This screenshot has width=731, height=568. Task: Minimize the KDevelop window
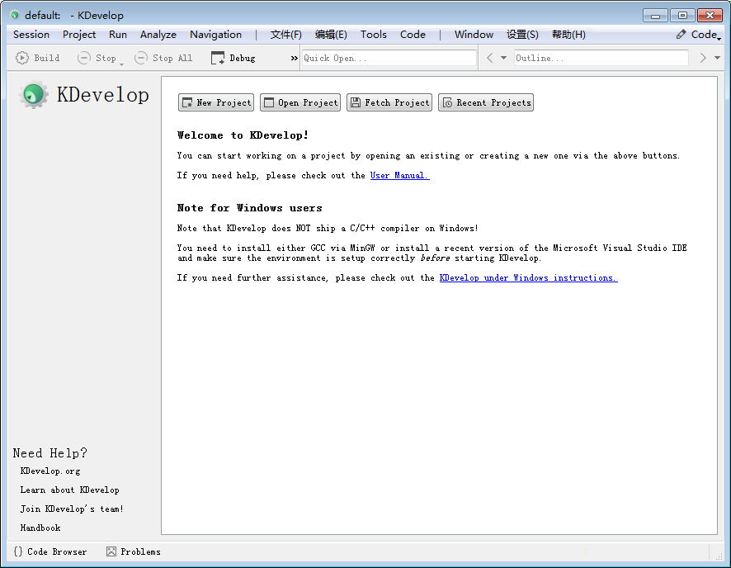(655, 16)
